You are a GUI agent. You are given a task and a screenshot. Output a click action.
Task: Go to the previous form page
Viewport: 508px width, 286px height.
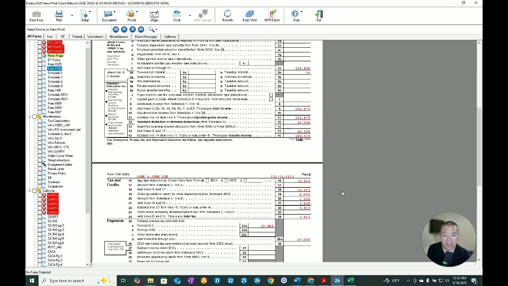point(124,29)
